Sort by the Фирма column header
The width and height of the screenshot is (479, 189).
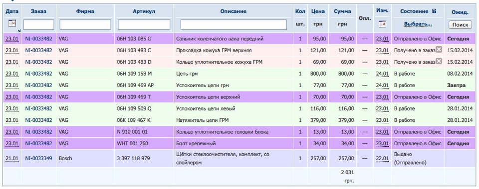coord(85,11)
